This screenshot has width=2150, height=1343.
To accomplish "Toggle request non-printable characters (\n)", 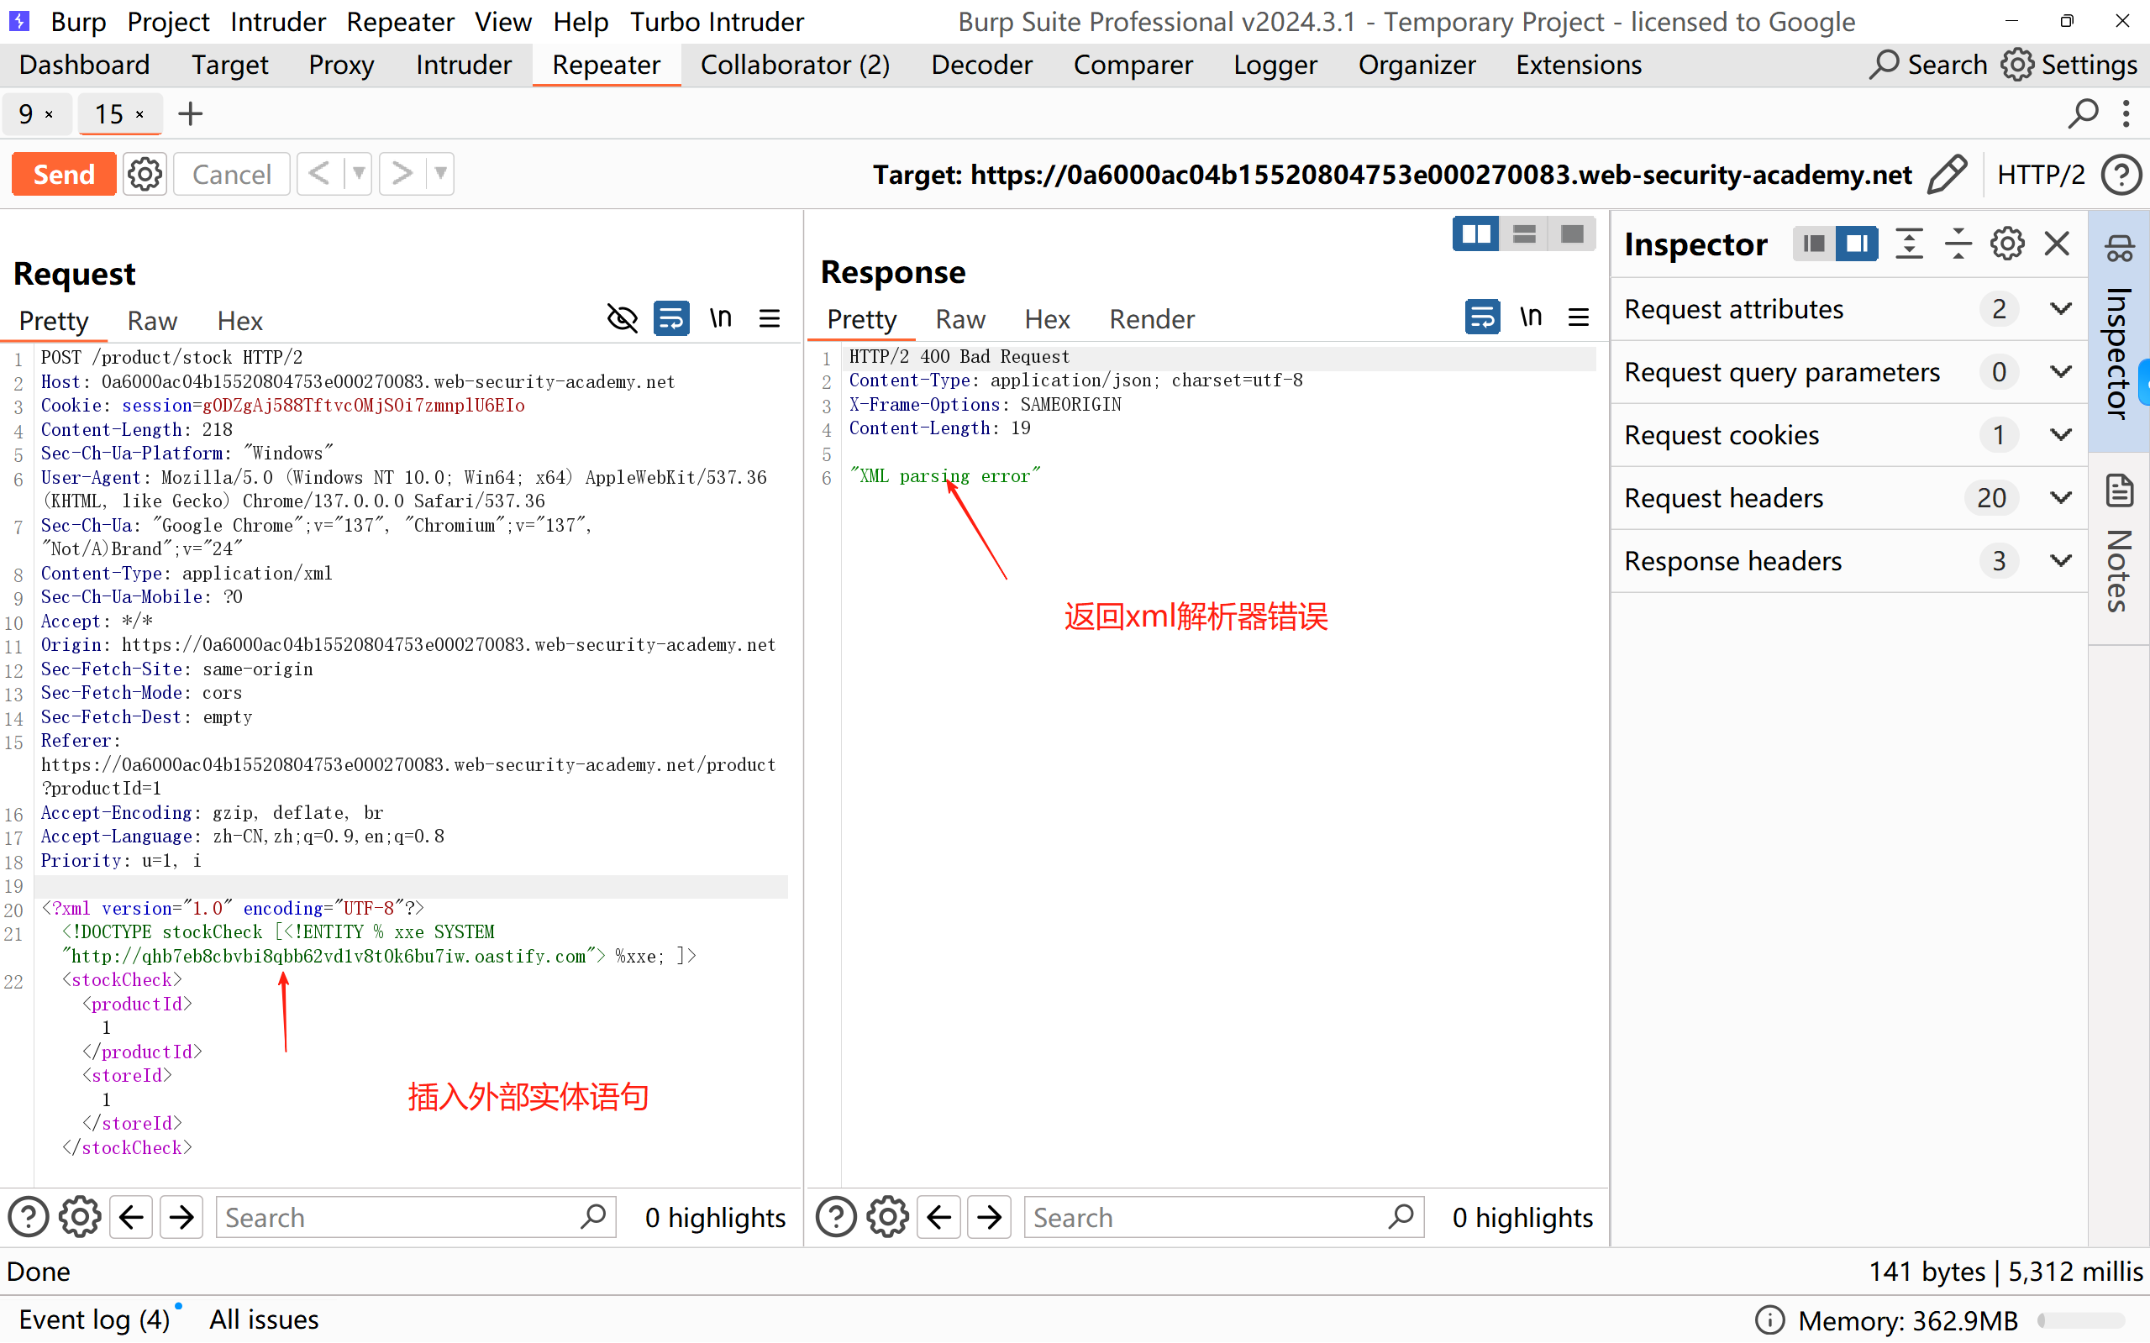I will [721, 319].
